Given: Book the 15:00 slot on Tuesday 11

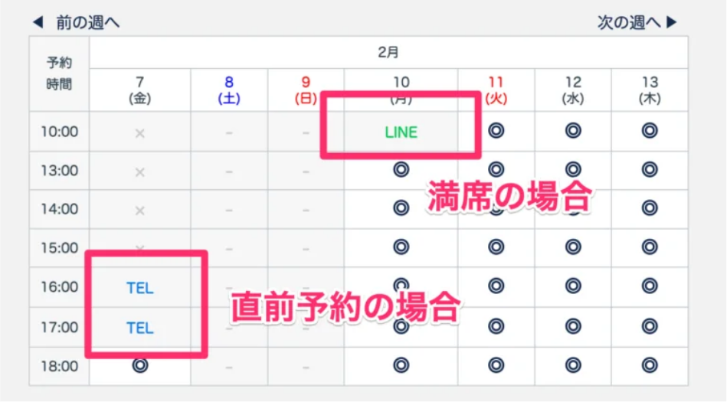Looking at the screenshot, I should click(x=496, y=247).
